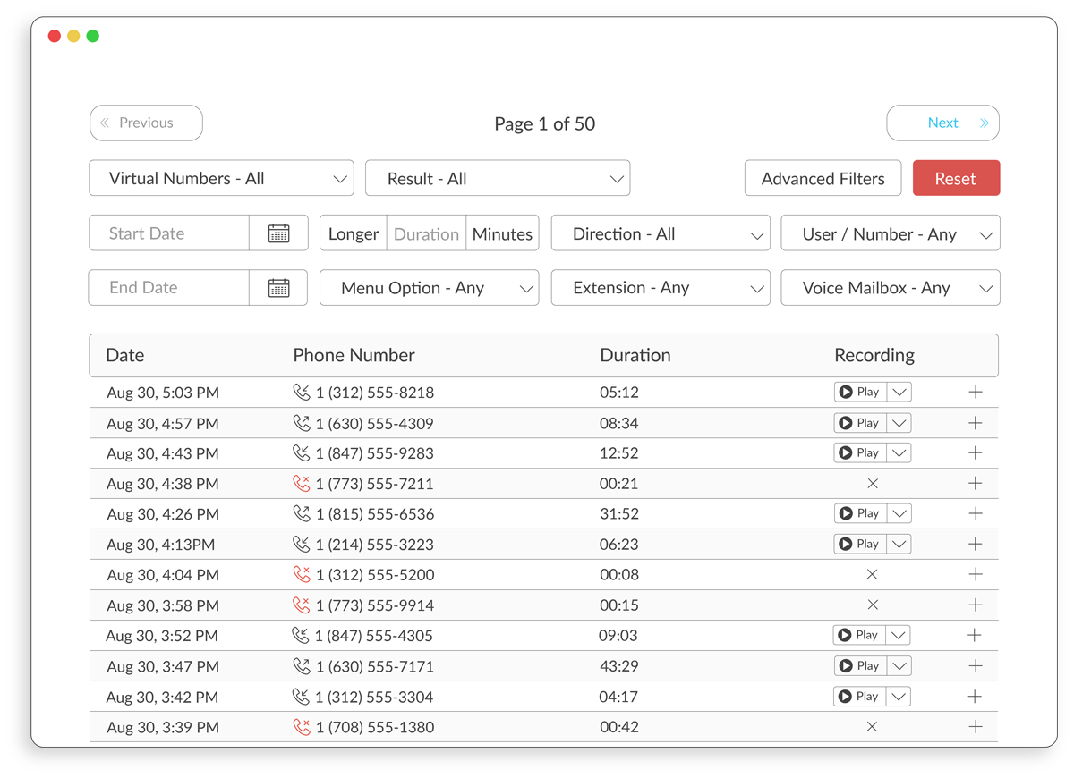The height and width of the screenshot is (778, 1074).
Task: Open the End Date calendar picker
Action: tap(278, 287)
